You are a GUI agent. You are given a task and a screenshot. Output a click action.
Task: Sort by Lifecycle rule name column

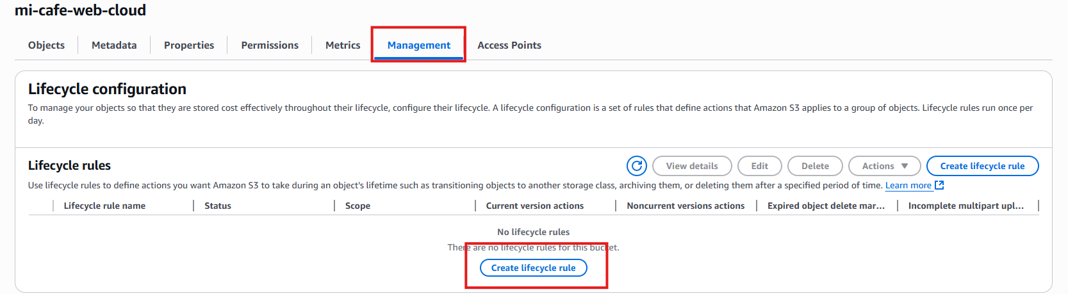(104, 206)
